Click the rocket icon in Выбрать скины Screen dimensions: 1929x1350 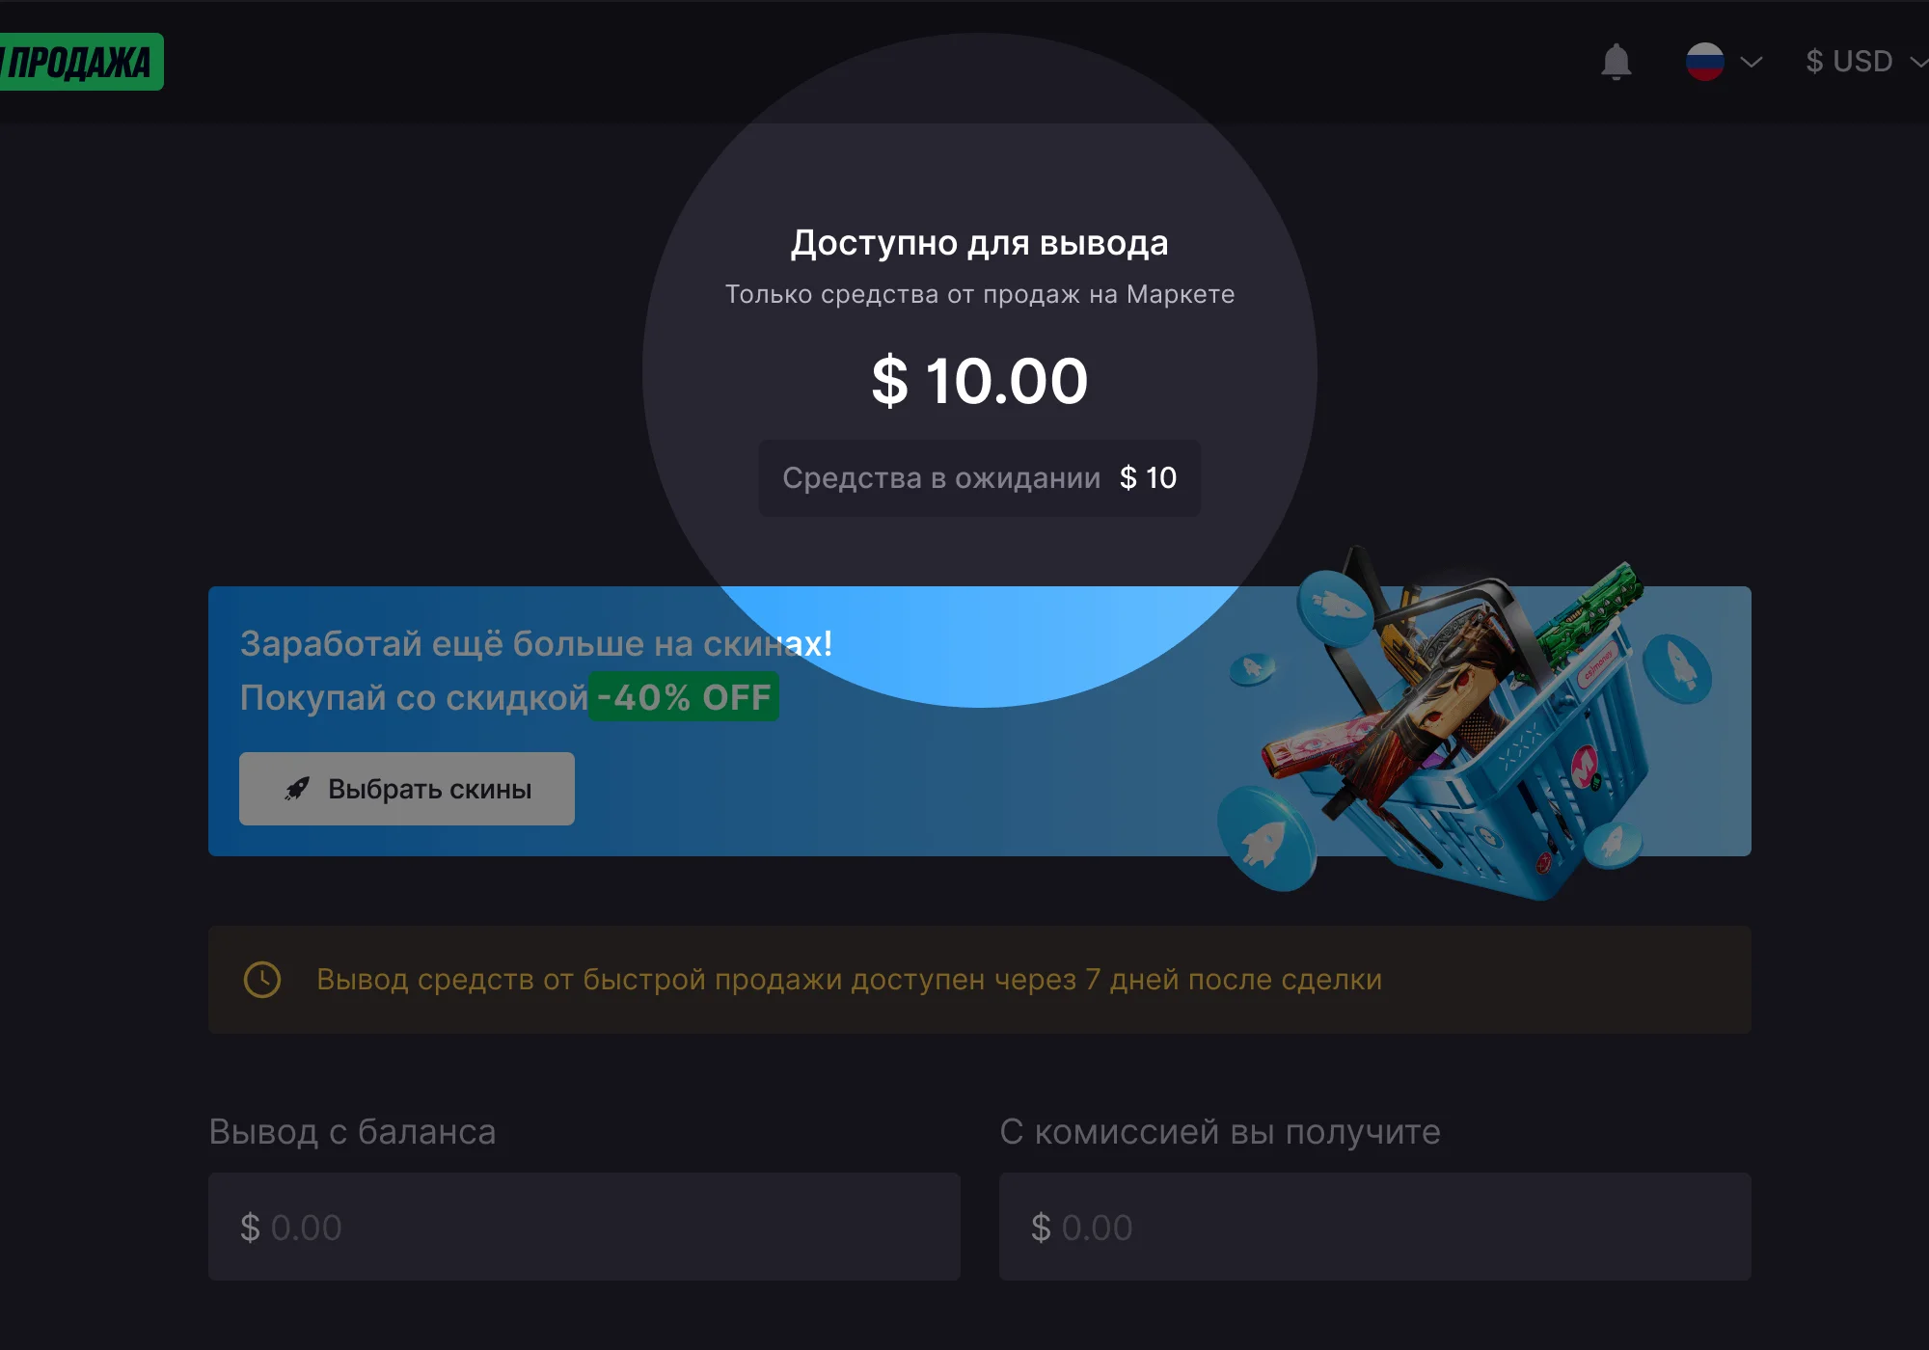click(296, 789)
